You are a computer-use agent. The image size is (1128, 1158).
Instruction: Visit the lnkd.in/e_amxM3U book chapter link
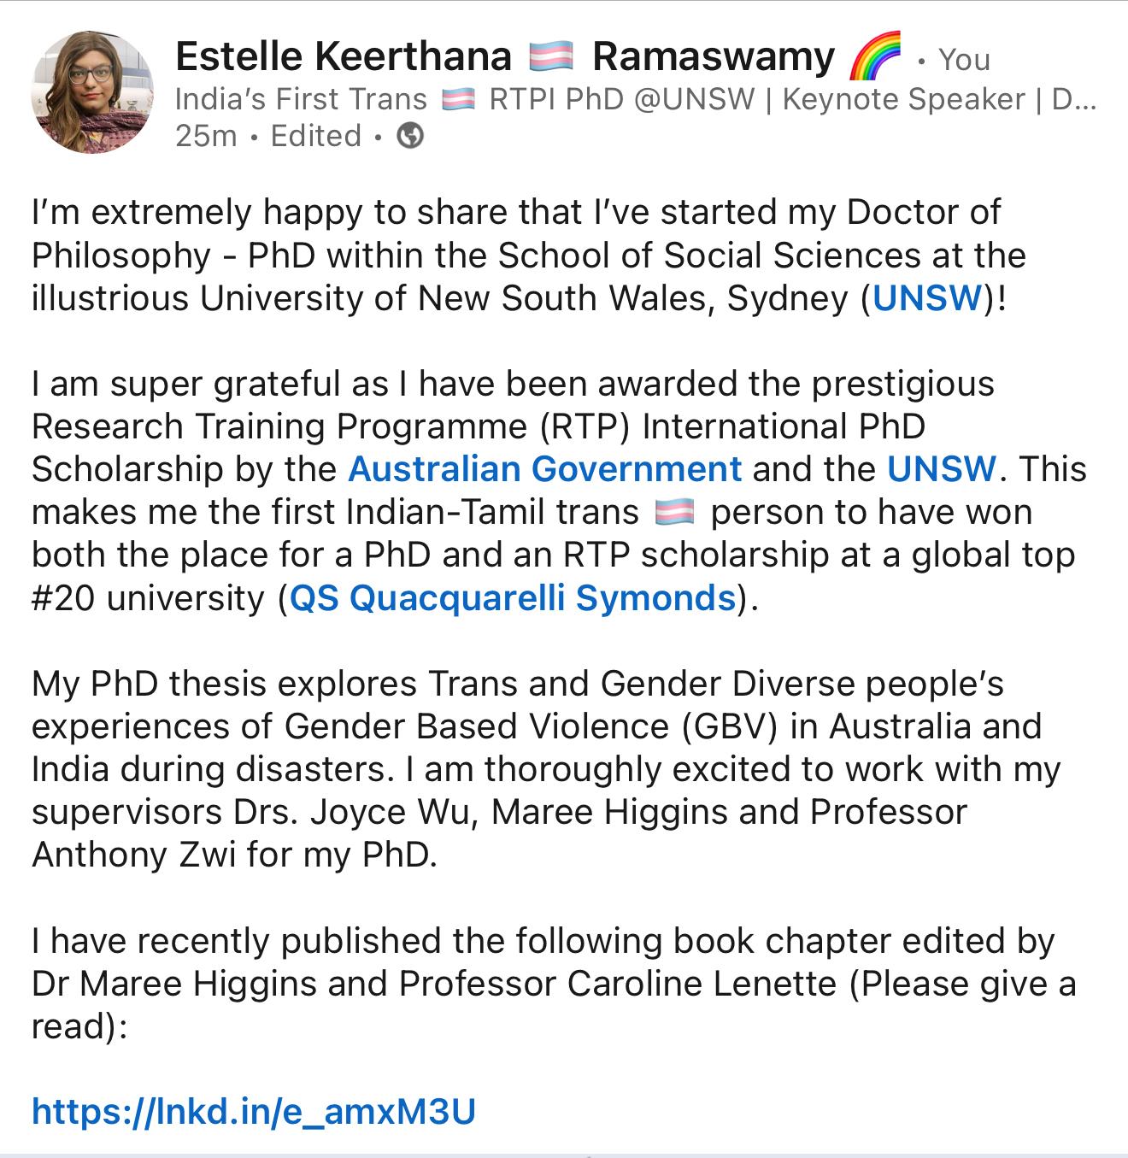253,1112
